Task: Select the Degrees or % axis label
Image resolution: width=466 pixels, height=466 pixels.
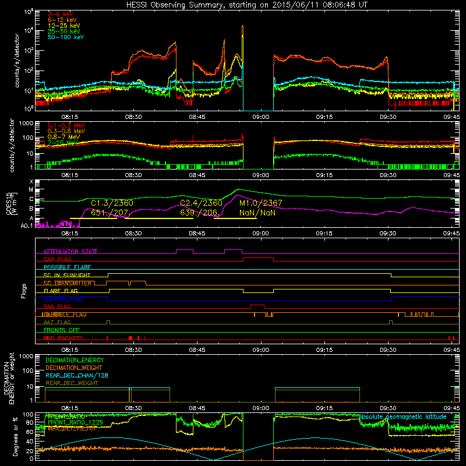Action: [15, 436]
